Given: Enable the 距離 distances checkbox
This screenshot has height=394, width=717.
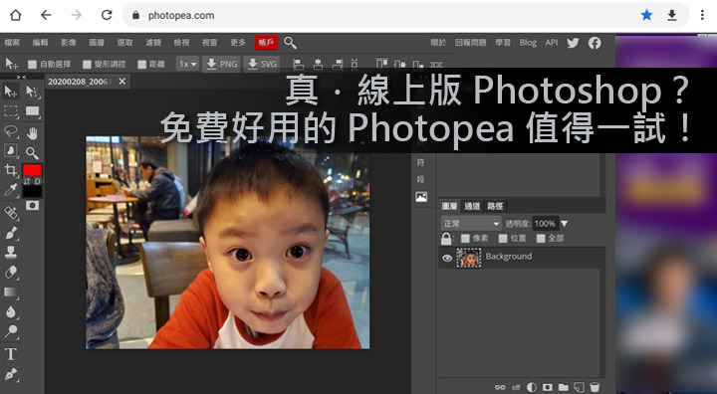Looking at the screenshot, I should click(142, 65).
